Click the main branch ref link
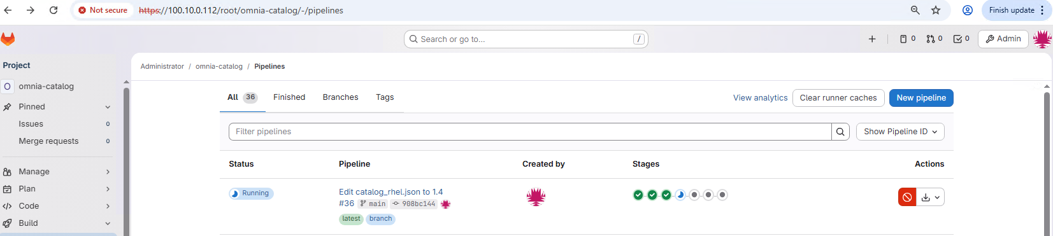 click(373, 204)
